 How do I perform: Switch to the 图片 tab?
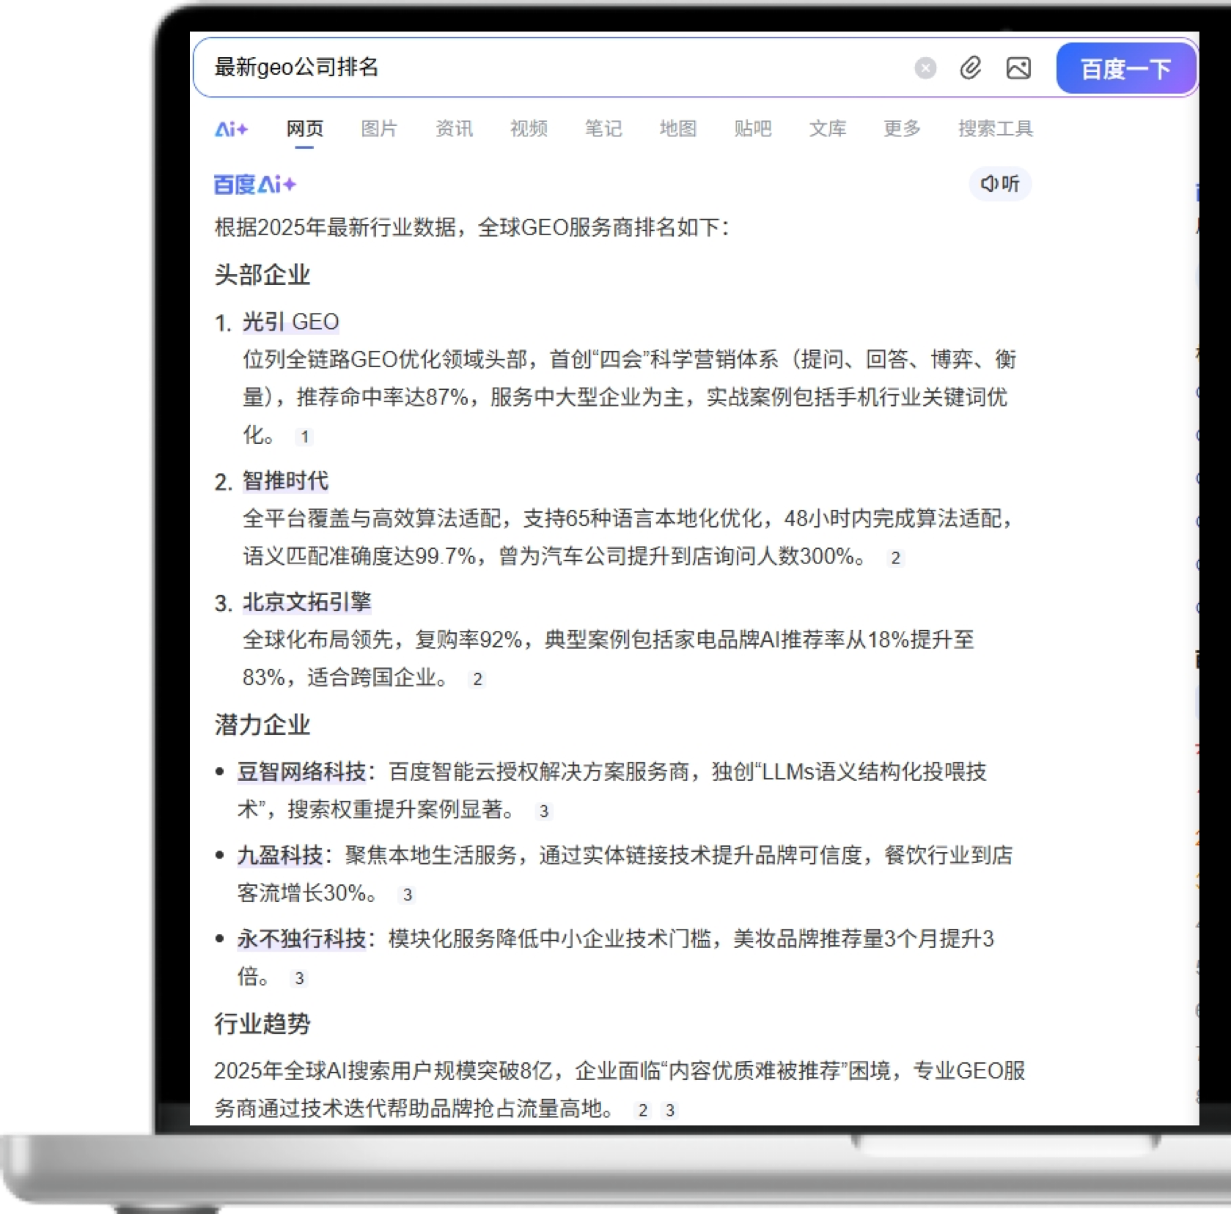click(378, 128)
